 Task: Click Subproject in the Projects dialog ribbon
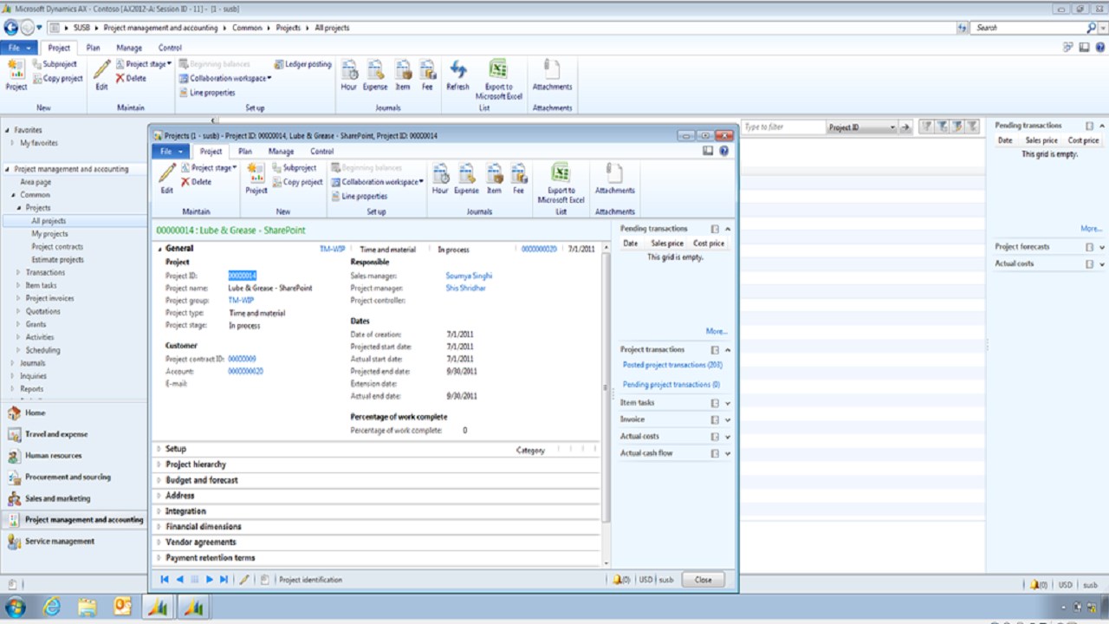tap(295, 167)
